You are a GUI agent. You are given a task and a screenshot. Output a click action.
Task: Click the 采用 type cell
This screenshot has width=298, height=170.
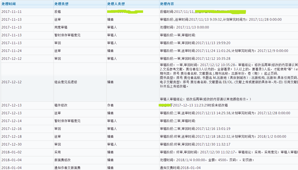point(58,152)
